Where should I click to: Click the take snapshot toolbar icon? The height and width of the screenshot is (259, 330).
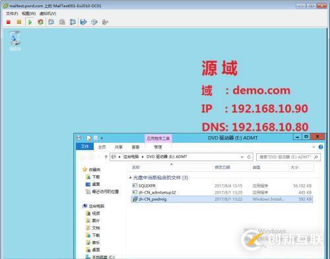pos(51,22)
